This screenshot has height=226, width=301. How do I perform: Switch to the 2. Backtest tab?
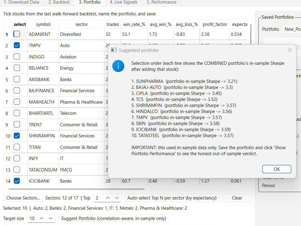(59, 2)
